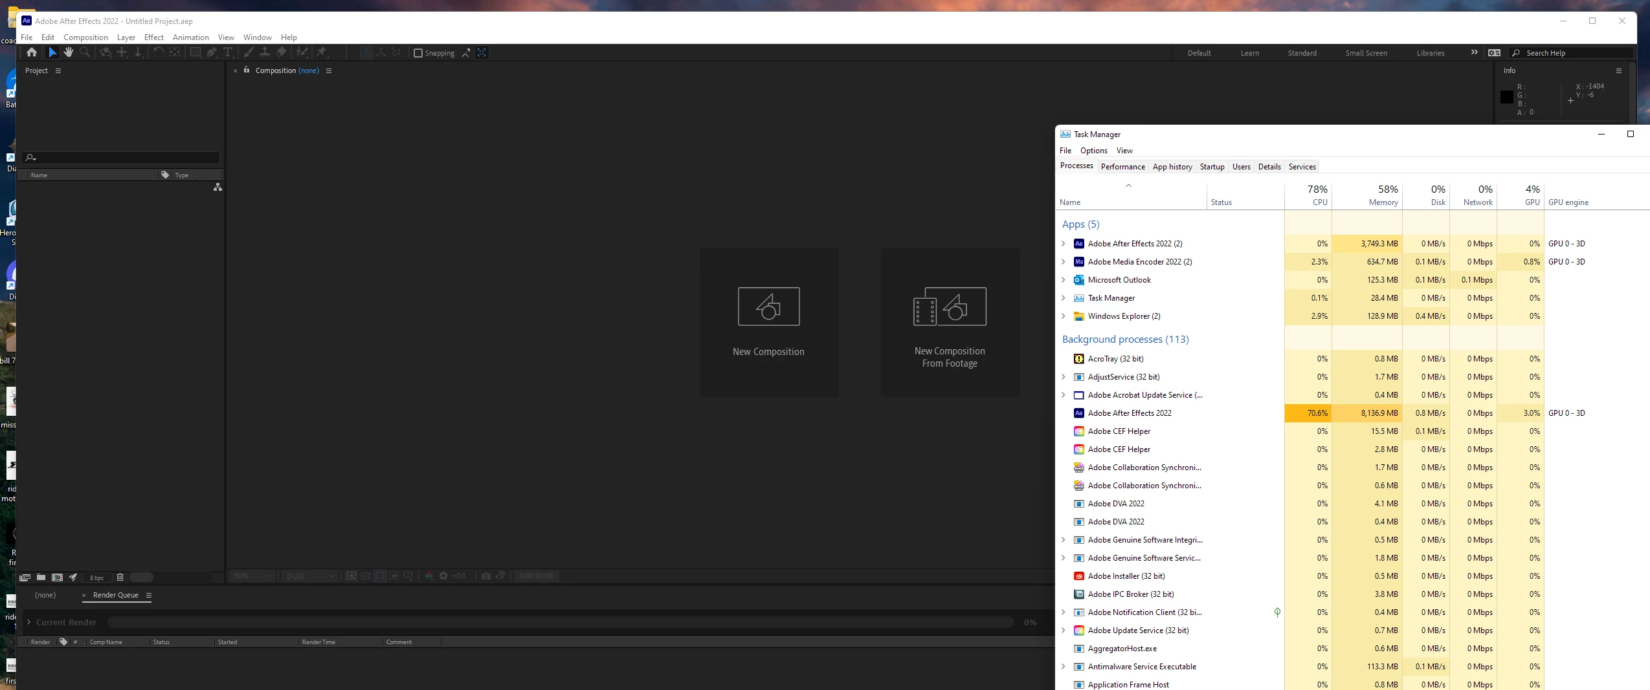Image resolution: width=1650 pixels, height=690 pixels.
Task: Open the project flowchart view icon
Action: [217, 187]
